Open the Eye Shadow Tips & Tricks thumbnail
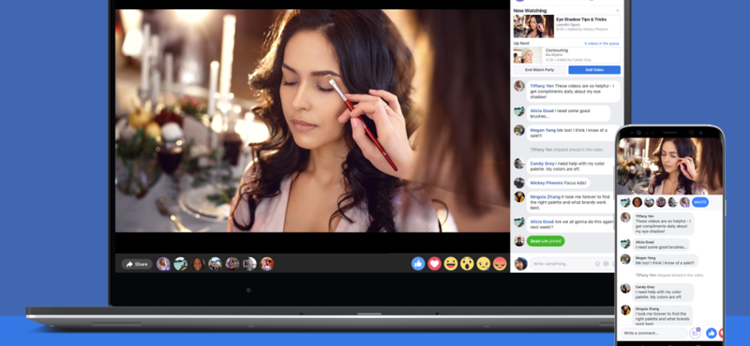750x346 pixels. coord(533,26)
